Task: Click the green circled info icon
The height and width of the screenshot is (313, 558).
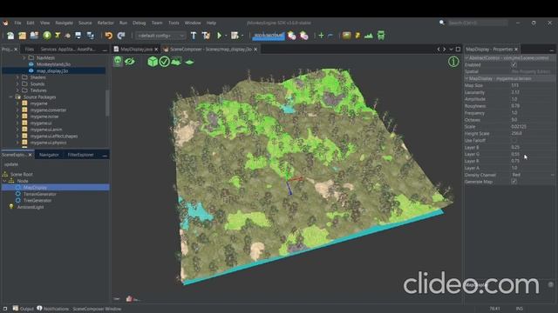Action: coord(453,62)
